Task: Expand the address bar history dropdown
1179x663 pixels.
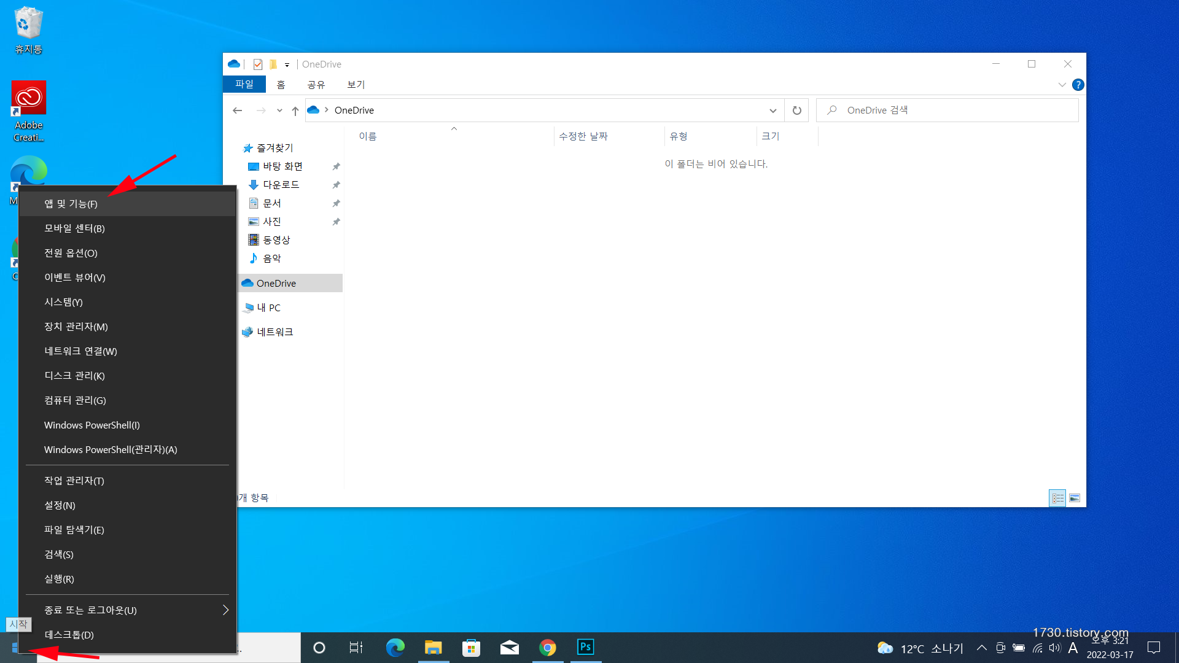Action: [772, 110]
